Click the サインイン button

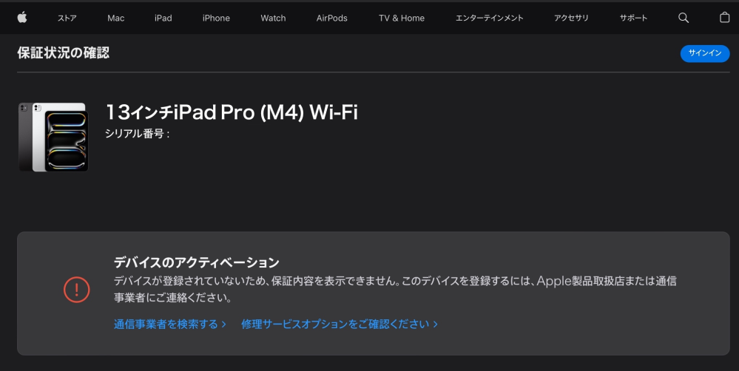point(705,53)
